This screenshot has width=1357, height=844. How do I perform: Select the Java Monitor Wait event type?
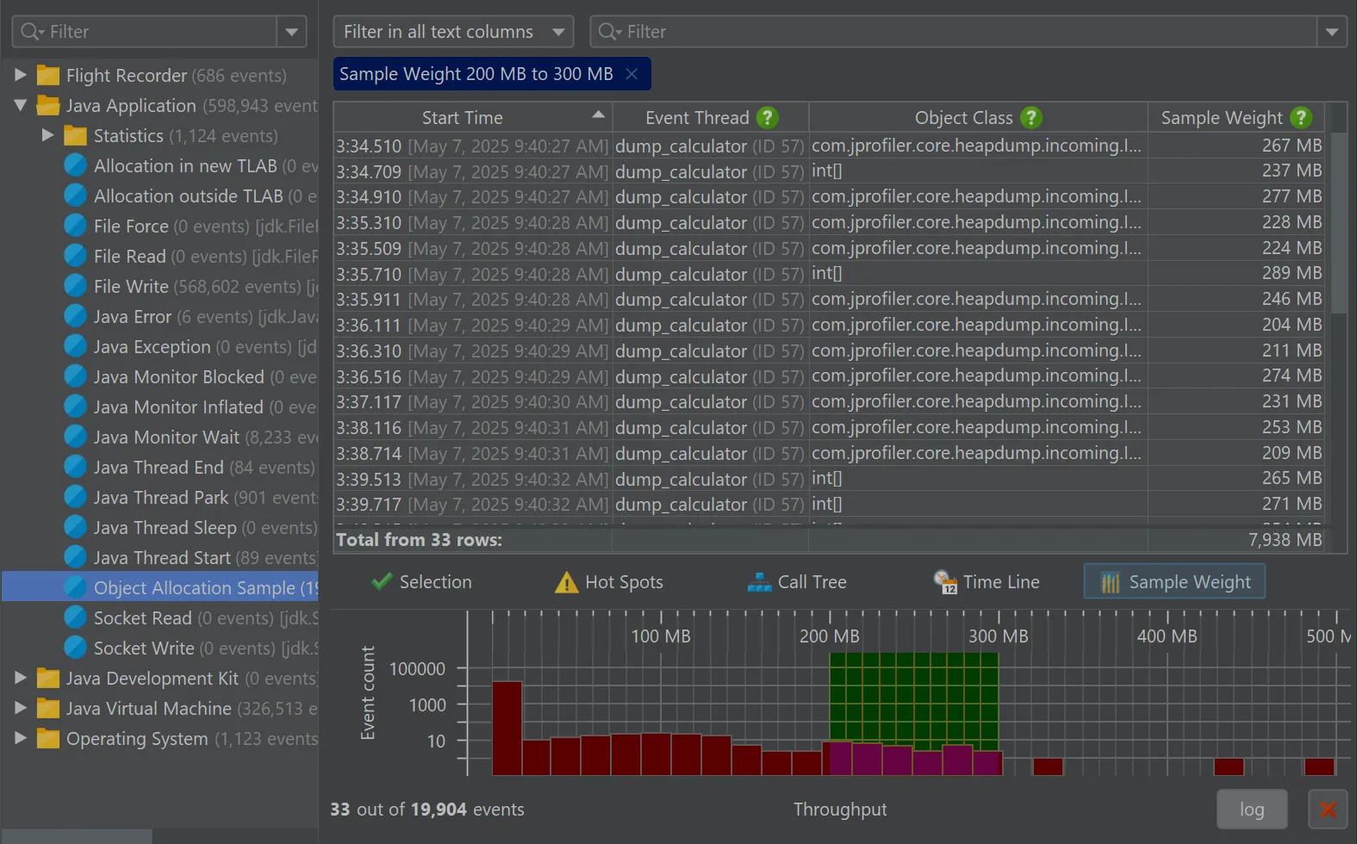click(166, 438)
